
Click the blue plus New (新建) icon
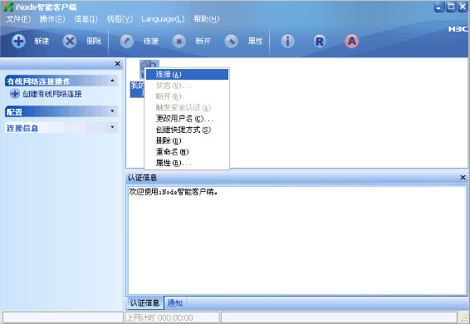click(18, 41)
